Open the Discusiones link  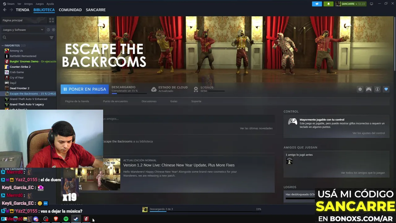coord(149,101)
